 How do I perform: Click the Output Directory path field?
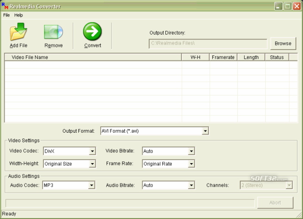click(208, 44)
